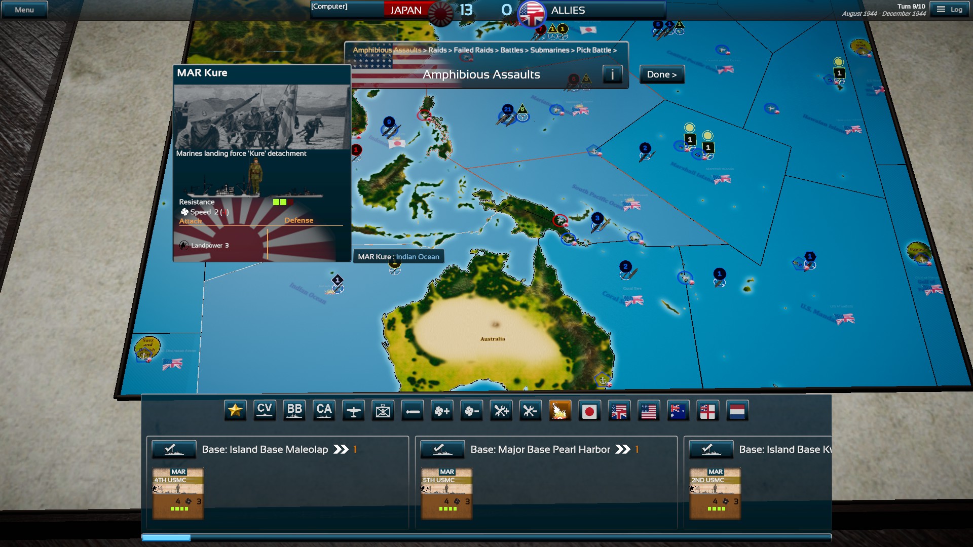973x547 pixels.
Task: Select the BB battleship filter
Action: pyautogui.click(x=294, y=411)
